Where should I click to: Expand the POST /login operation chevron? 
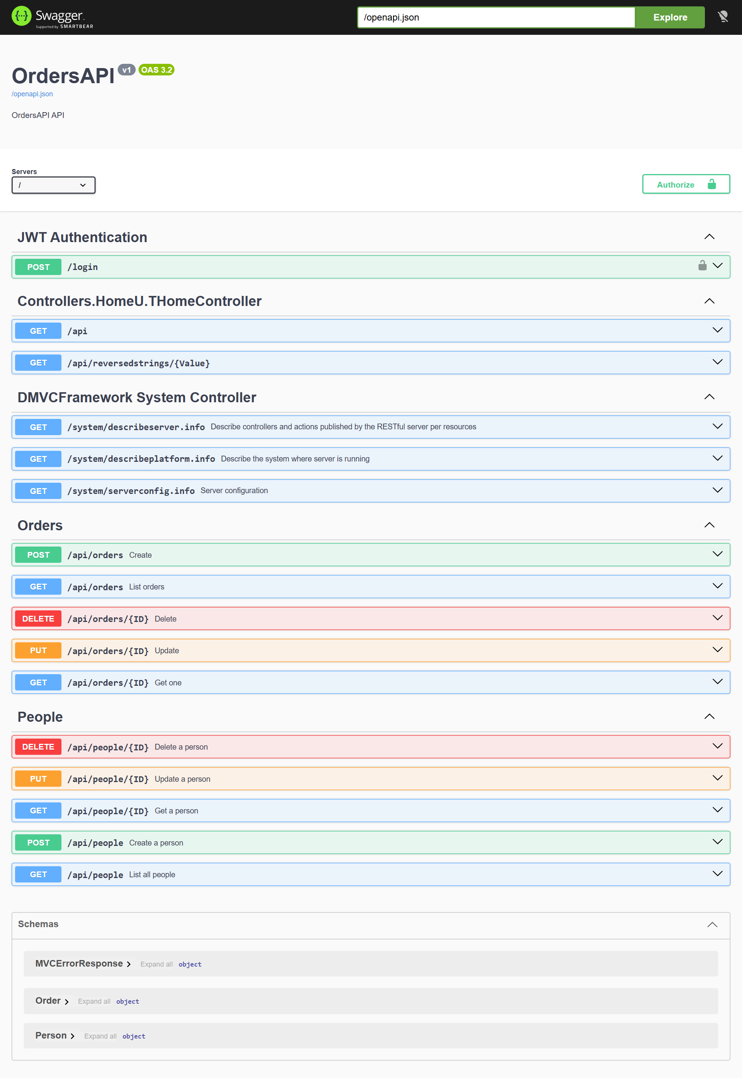click(x=717, y=265)
